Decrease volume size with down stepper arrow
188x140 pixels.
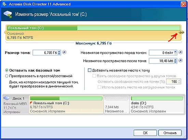(x=59, y=54)
